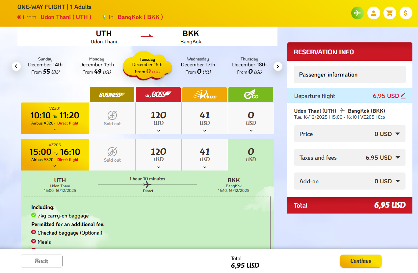Click the BangKok ( BKK ) destination text

coord(140,17)
